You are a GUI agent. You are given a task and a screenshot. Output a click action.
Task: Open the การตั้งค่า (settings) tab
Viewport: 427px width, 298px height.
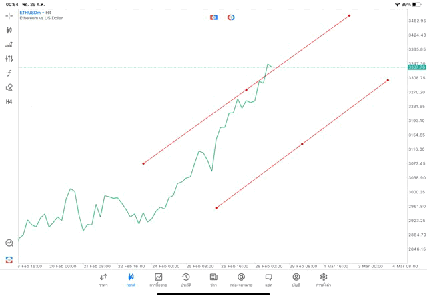click(x=324, y=279)
